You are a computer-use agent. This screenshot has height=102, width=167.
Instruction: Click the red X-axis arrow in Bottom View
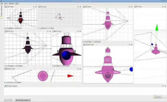coord(70,76)
